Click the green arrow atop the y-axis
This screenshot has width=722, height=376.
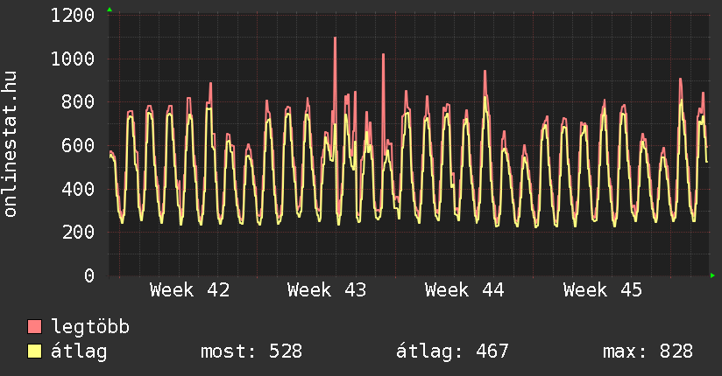click(x=110, y=10)
